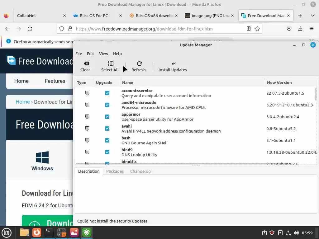Click the security shield icon for amd64-microcode
The height and width of the screenshot is (239, 319).
(87, 105)
